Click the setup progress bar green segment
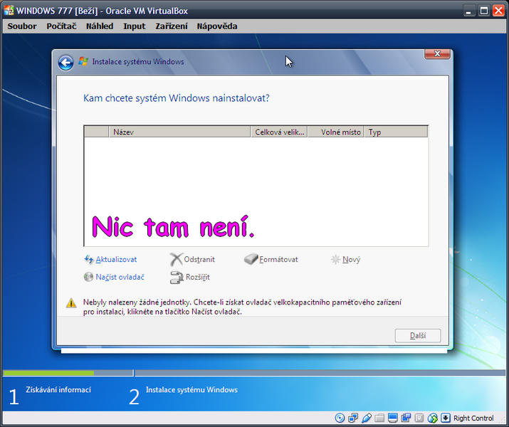 48,373
